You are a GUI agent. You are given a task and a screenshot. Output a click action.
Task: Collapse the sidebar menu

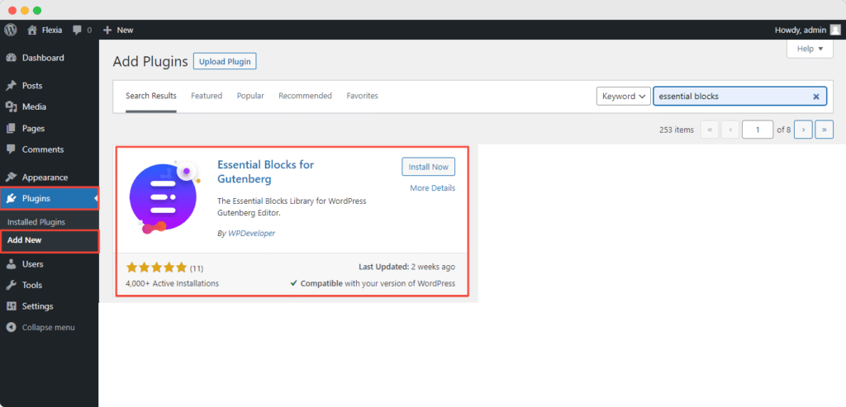48,327
